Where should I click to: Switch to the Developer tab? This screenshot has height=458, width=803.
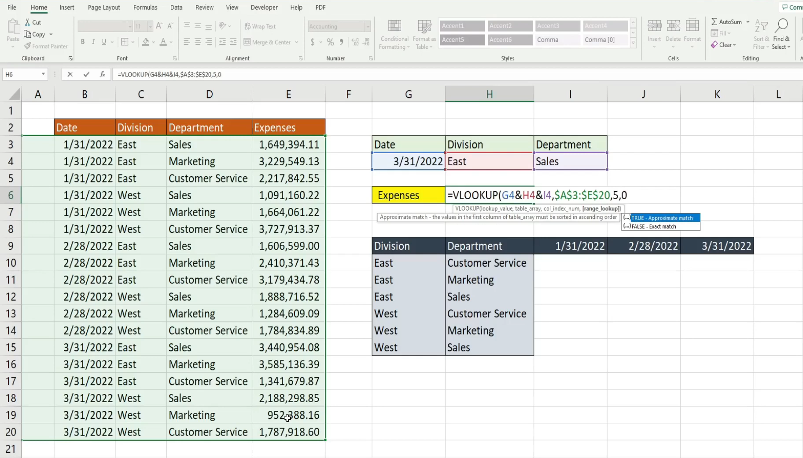pos(264,7)
